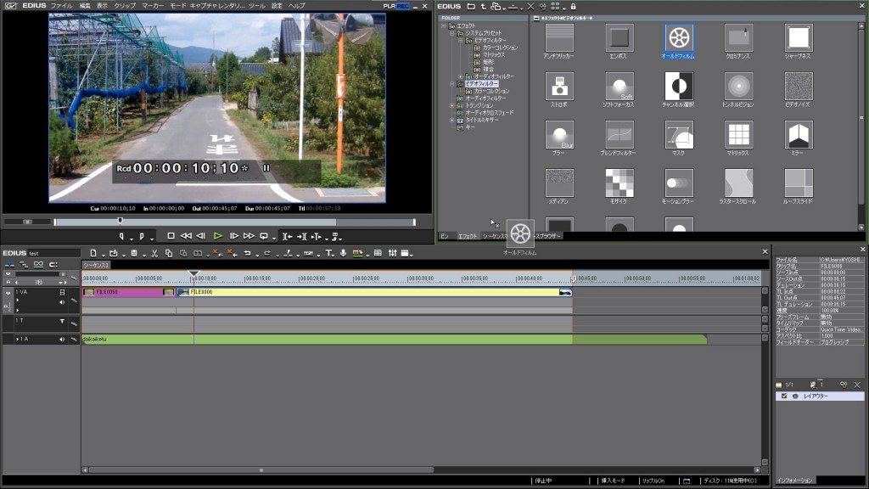
Task: Select the モーションブラー (Motion Blur) effect
Action: 678,183
